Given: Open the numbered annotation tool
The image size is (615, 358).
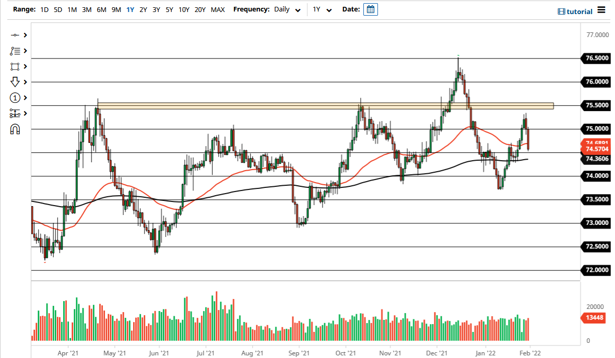Looking at the screenshot, I should point(15,98).
